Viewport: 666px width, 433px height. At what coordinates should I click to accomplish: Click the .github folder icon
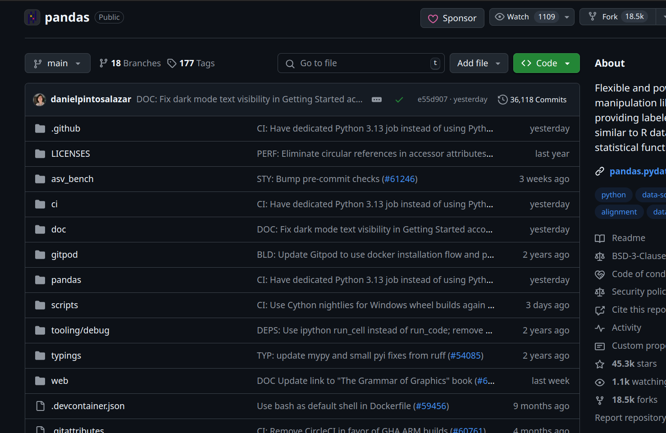coord(40,129)
